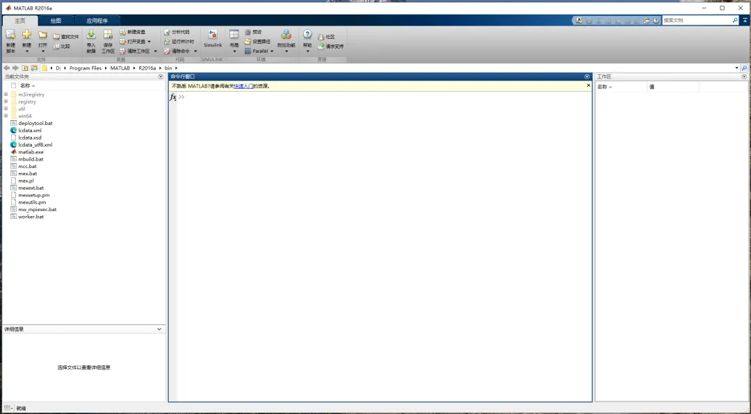Click 运行并计时 run and time
This screenshot has width=751, height=414.
pos(179,42)
